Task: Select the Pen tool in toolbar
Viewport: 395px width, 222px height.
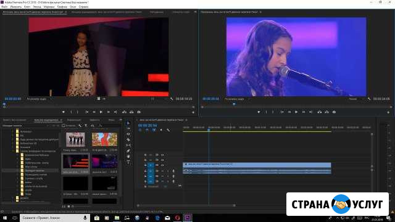Action: pyautogui.click(x=128, y=150)
